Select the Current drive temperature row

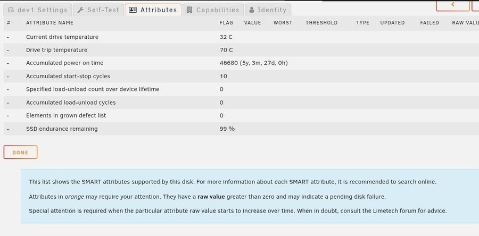click(241, 37)
